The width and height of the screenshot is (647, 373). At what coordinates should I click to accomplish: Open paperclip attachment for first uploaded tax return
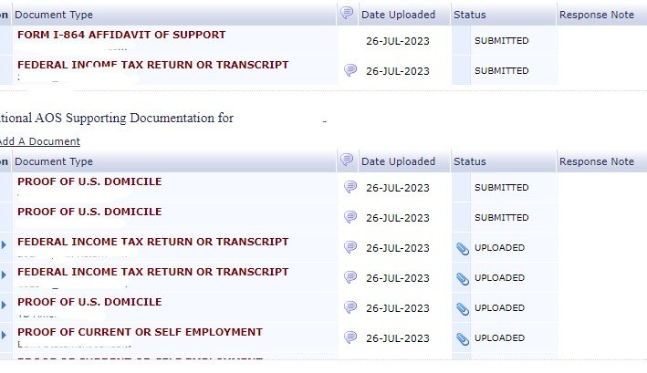[463, 249]
